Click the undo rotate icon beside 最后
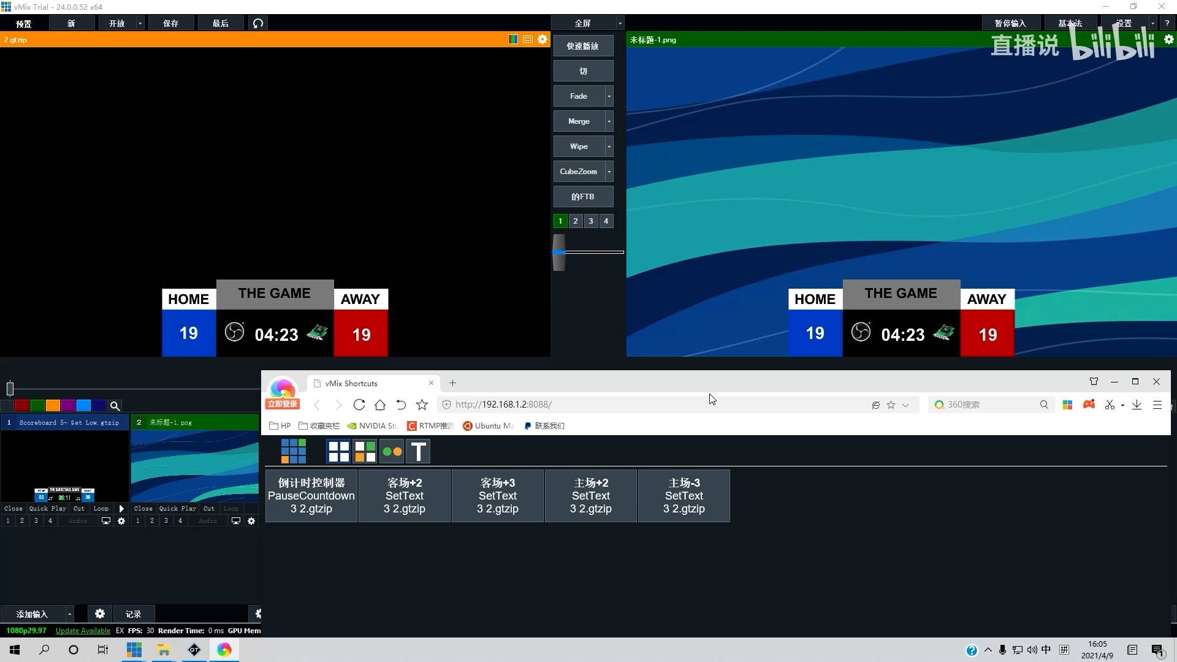1177x662 pixels. 258,23
